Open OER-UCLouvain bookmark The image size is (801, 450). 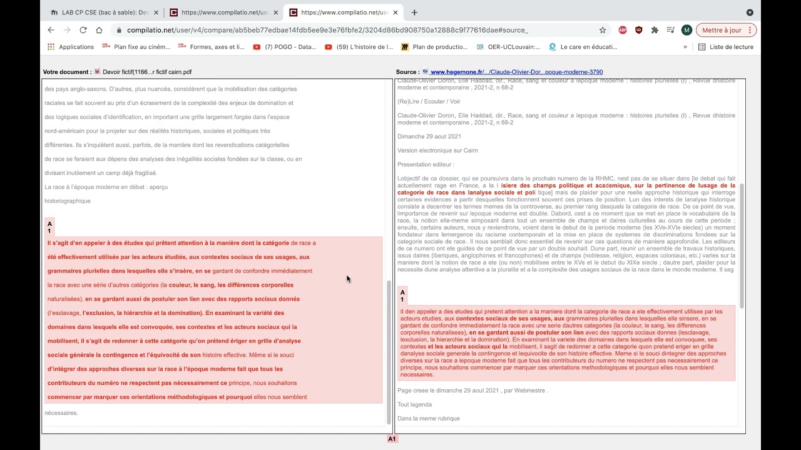pyautogui.click(x=508, y=47)
